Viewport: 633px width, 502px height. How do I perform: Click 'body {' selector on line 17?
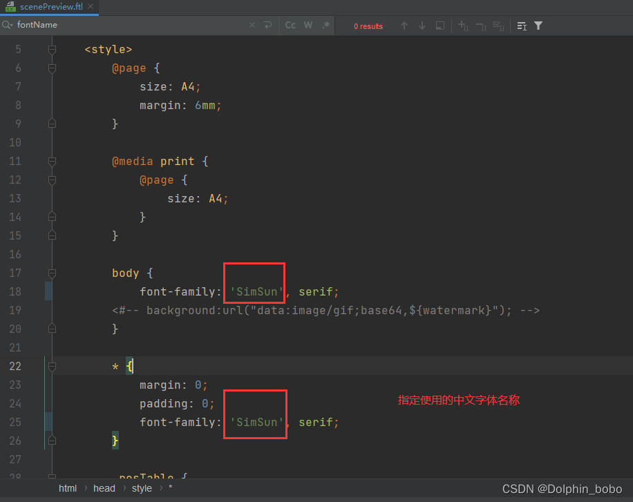click(133, 273)
